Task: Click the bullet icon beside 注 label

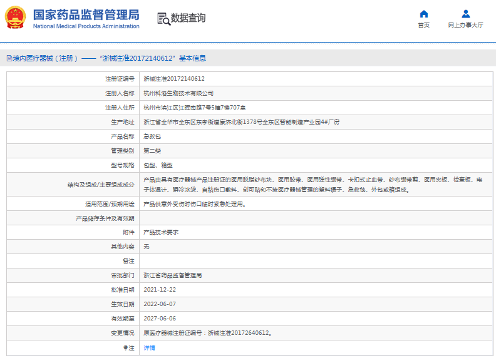Action: point(125,347)
